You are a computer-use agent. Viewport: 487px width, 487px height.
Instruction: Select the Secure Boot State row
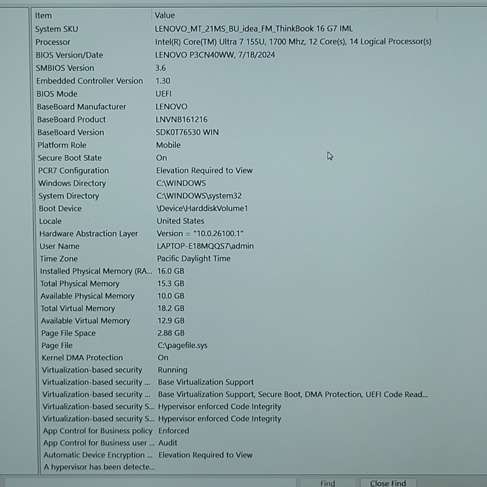(x=70, y=158)
